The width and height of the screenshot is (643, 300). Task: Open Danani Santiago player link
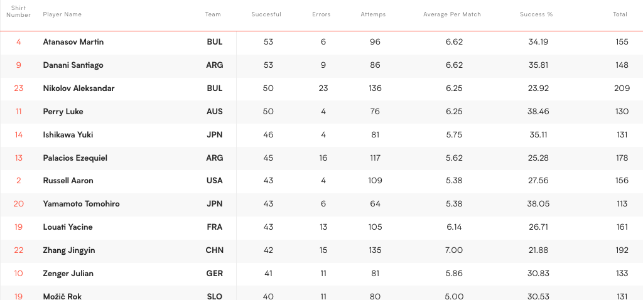coord(73,65)
